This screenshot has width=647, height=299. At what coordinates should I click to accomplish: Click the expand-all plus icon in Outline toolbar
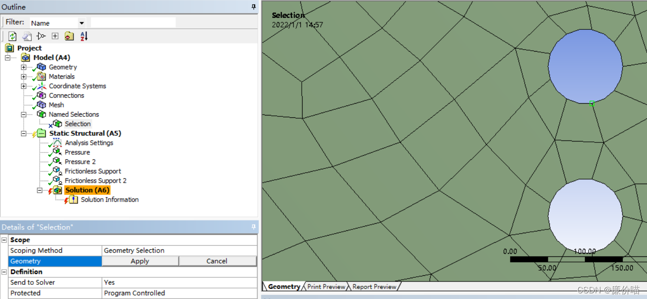click(x=55, y=36)
